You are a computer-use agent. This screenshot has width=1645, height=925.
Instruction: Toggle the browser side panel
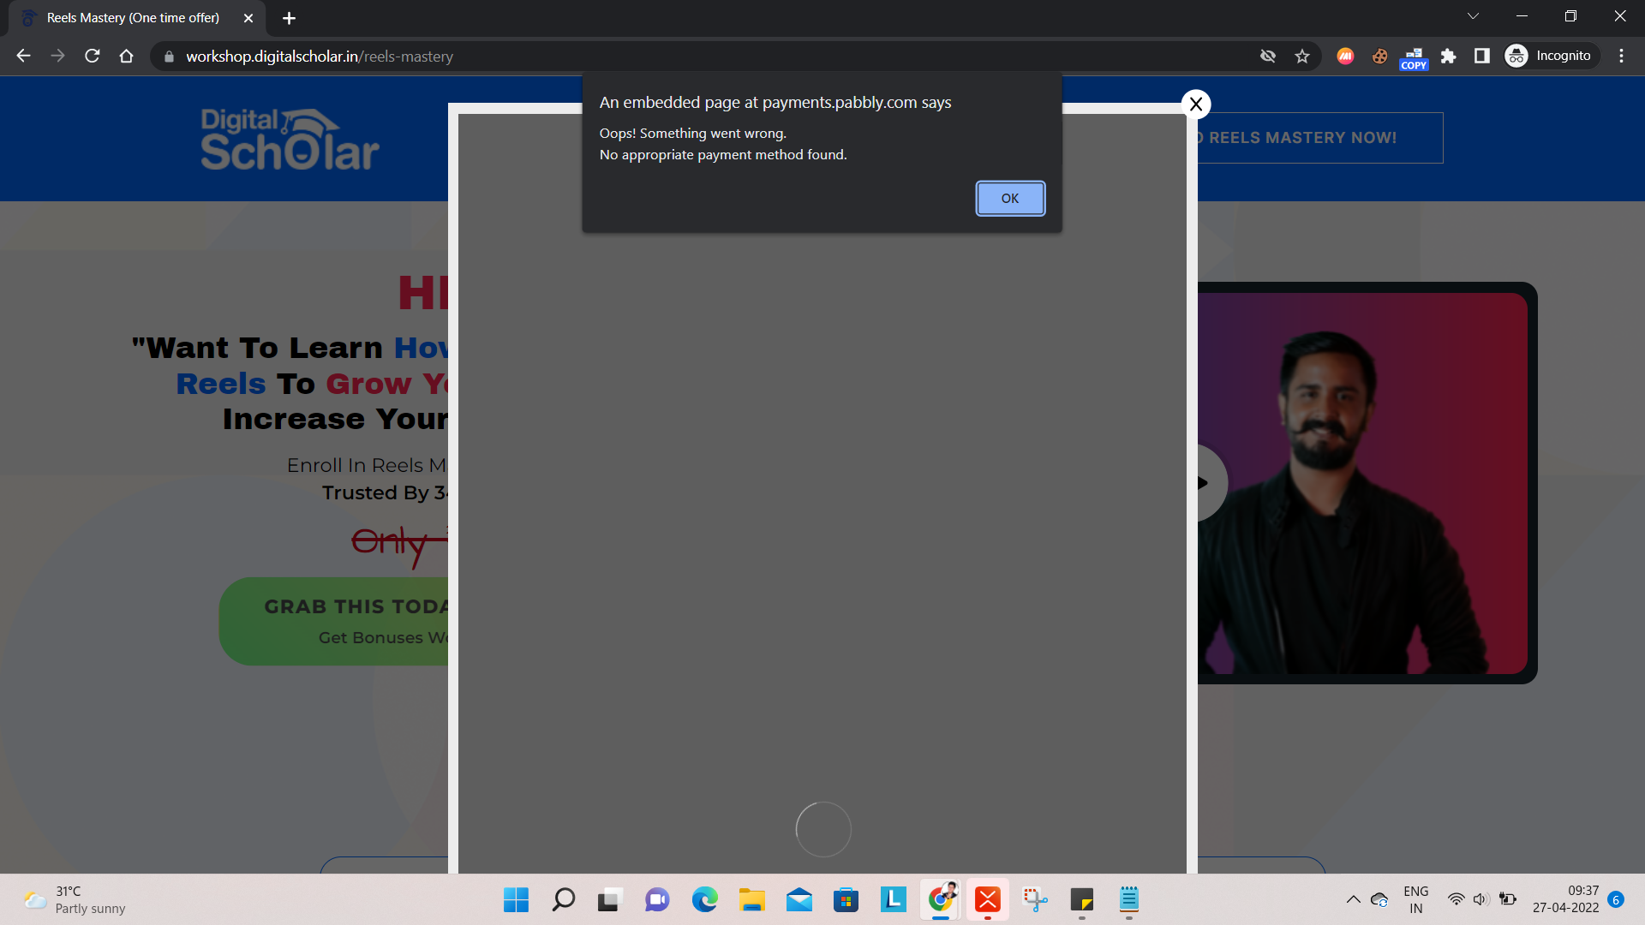1482,57
